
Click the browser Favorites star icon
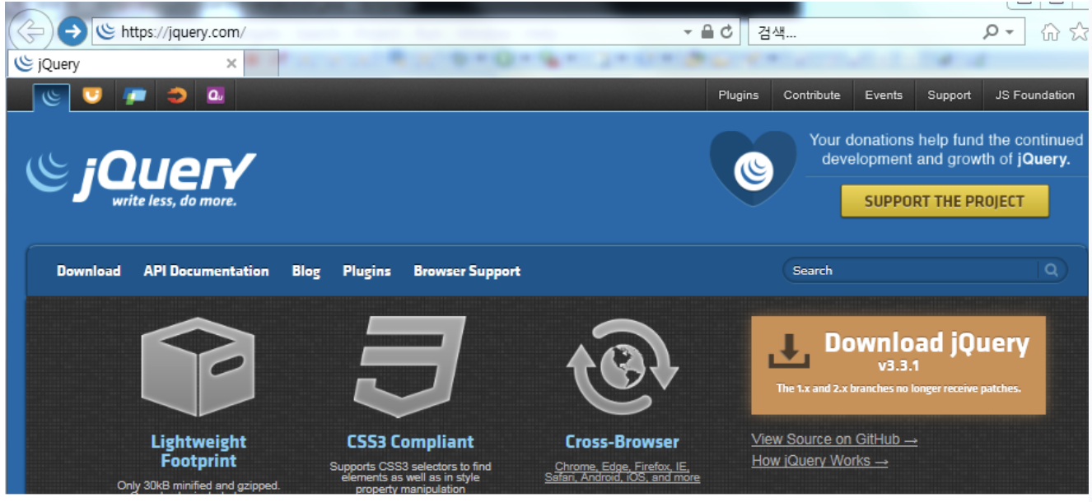pos(1079,32)
